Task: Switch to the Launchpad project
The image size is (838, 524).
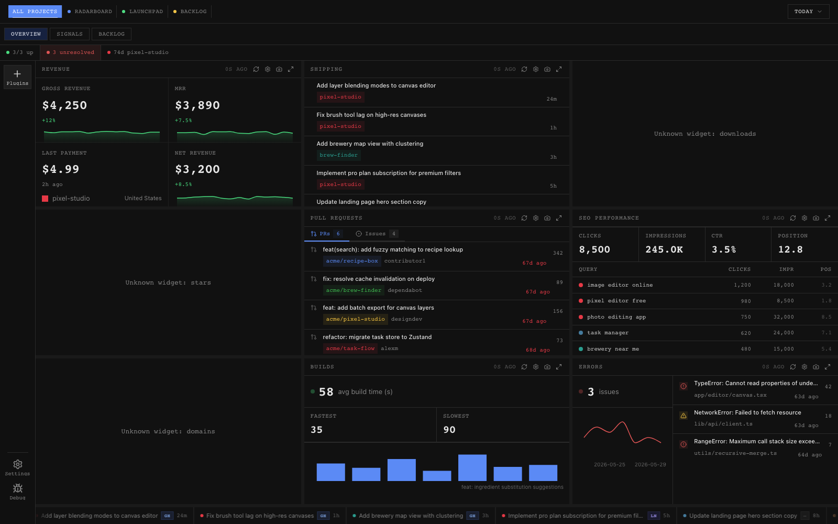Action: click(x=142, y=12)
